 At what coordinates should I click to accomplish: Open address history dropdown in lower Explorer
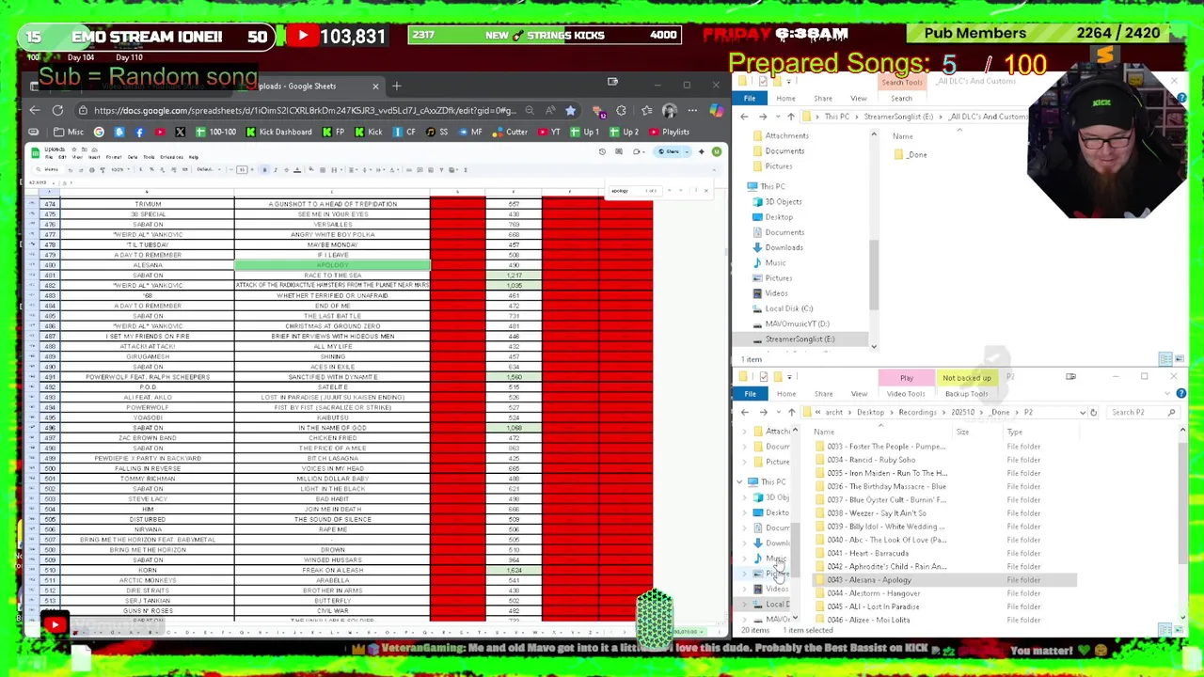click(x=1081, y=412)
